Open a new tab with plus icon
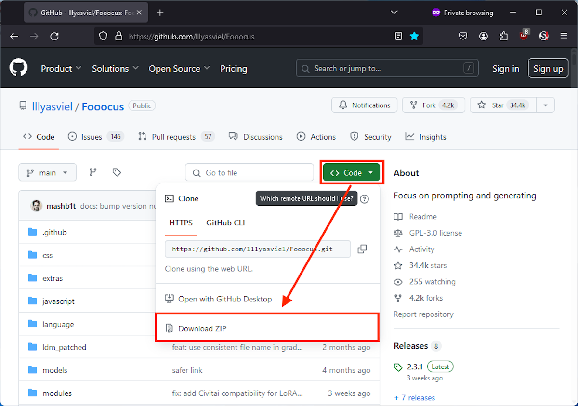This screenshot has height=406, width=578. click(160, 13)
